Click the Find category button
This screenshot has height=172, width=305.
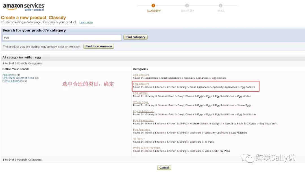coord(135,37)
